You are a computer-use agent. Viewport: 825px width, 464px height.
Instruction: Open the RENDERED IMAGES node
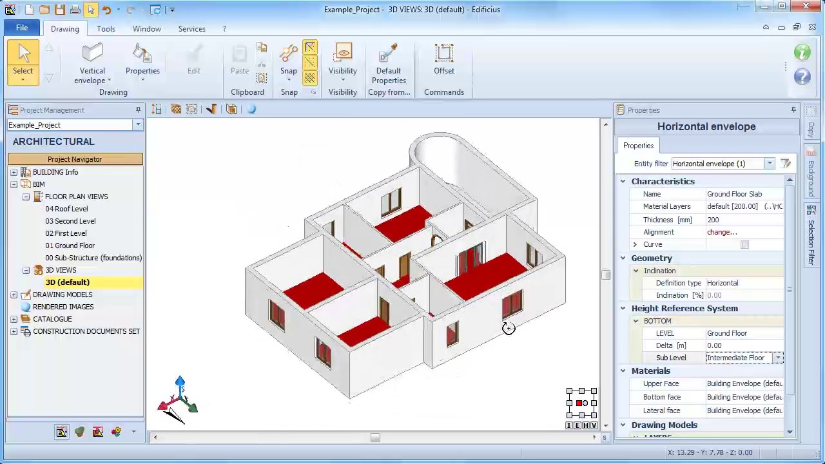click(63, 307)
